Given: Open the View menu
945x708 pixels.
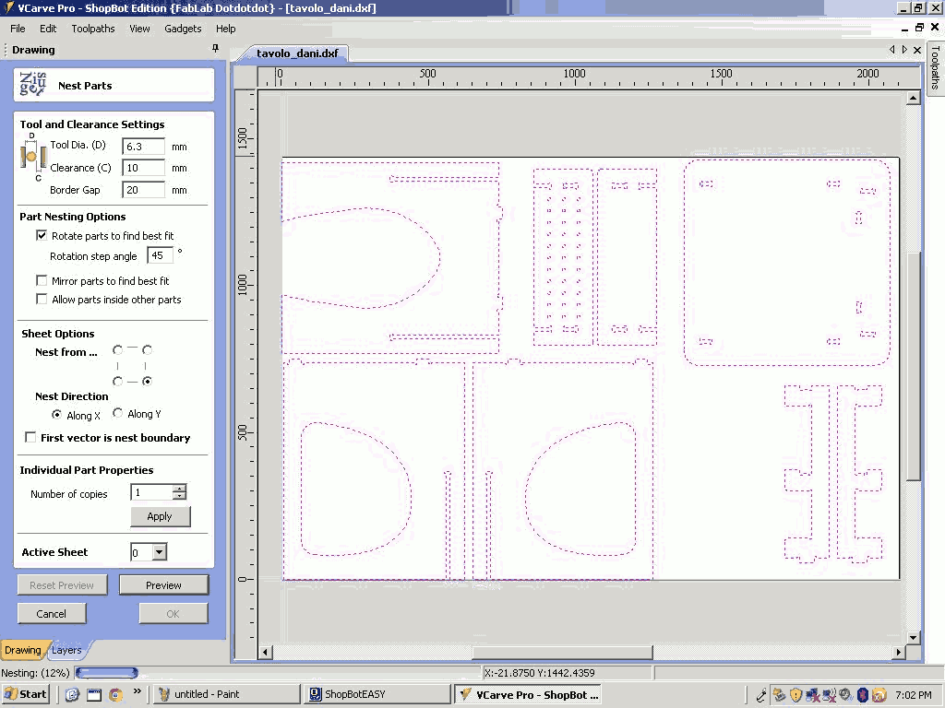Looking at the screenshot, I should coord(139,29).
